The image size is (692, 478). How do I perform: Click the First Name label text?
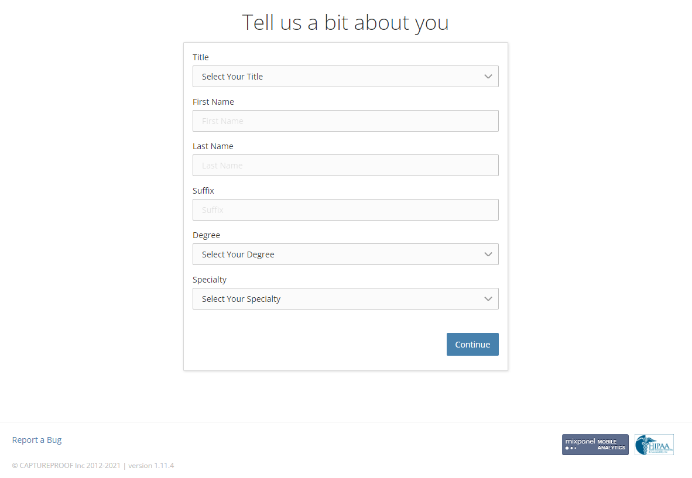click(x=213, y=102)
